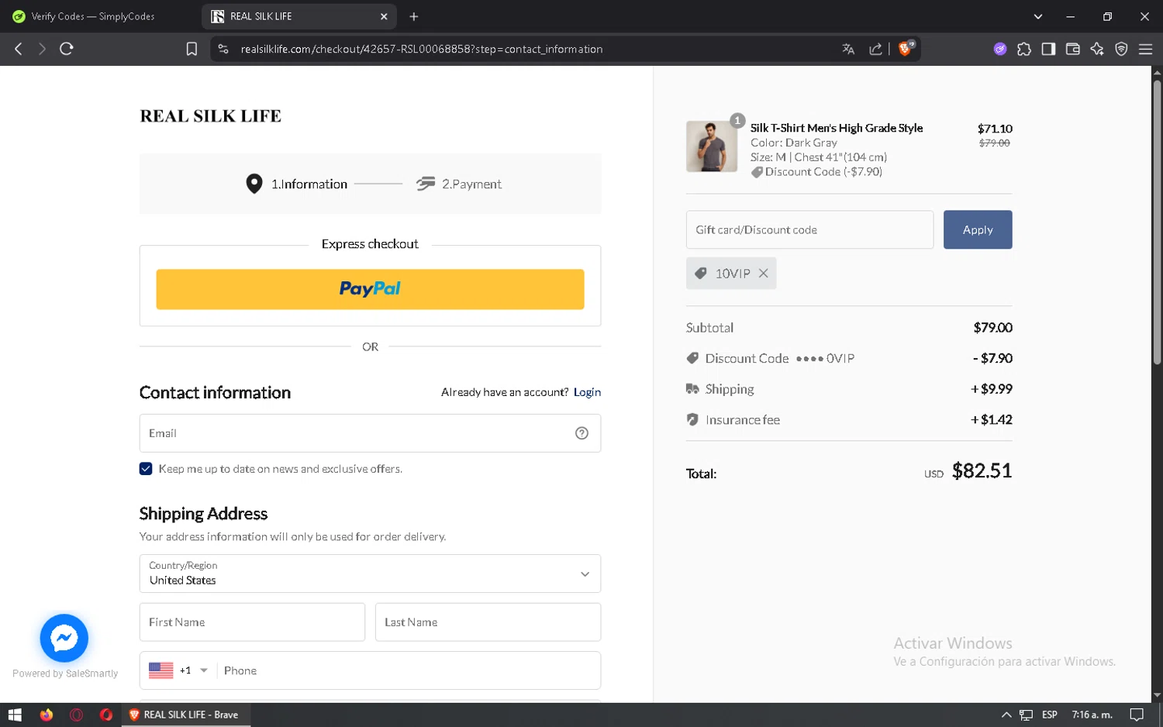Image resolution: width=1163 pixels, height=727 pixels.
Task: Click the browser address bar URL
Action: (x=422, y=49)
